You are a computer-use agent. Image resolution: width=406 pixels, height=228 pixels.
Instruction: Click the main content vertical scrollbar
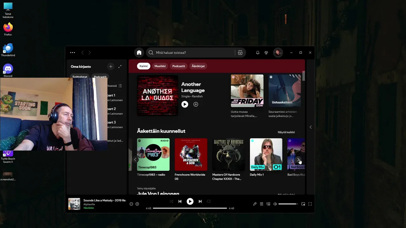pos(304,76)
